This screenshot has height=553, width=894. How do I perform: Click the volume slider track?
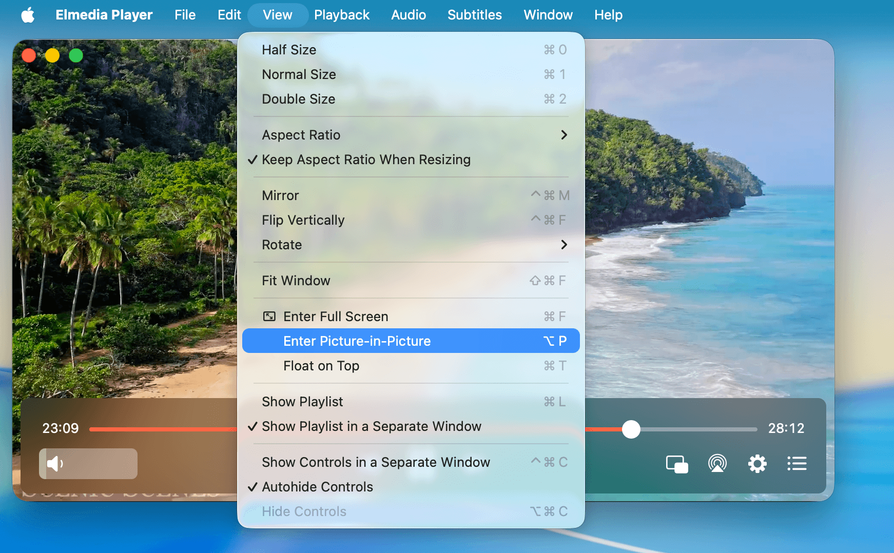[88, 464]
